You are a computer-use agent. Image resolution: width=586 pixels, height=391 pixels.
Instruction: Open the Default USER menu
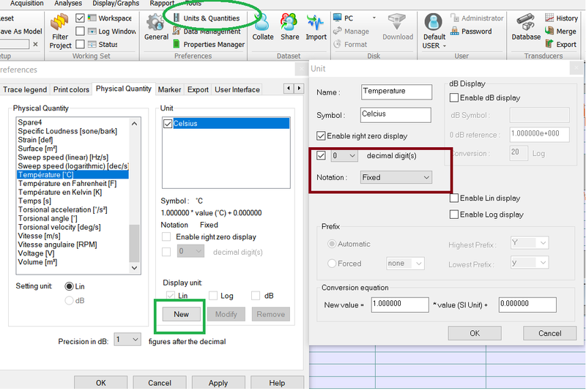(434, 31)
